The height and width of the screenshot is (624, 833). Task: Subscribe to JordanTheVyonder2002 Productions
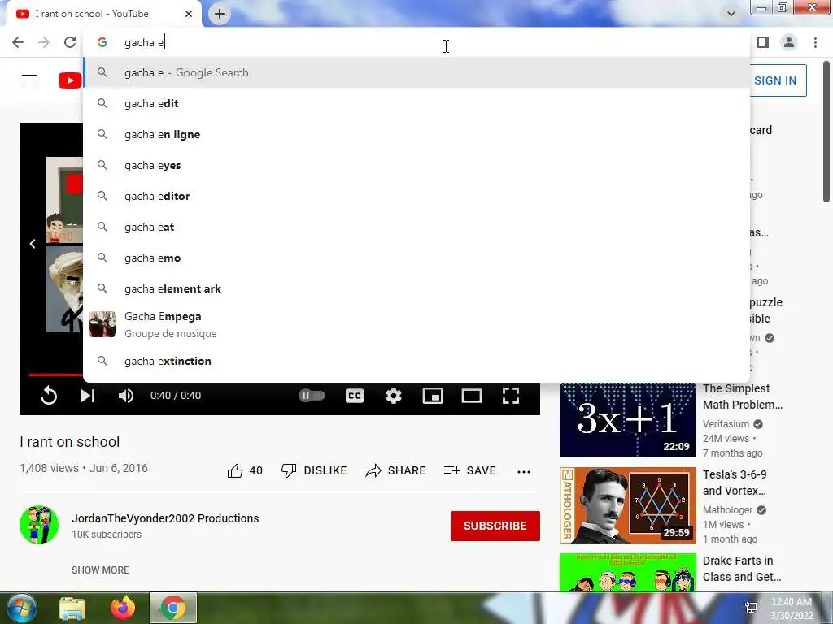point(495,526)
